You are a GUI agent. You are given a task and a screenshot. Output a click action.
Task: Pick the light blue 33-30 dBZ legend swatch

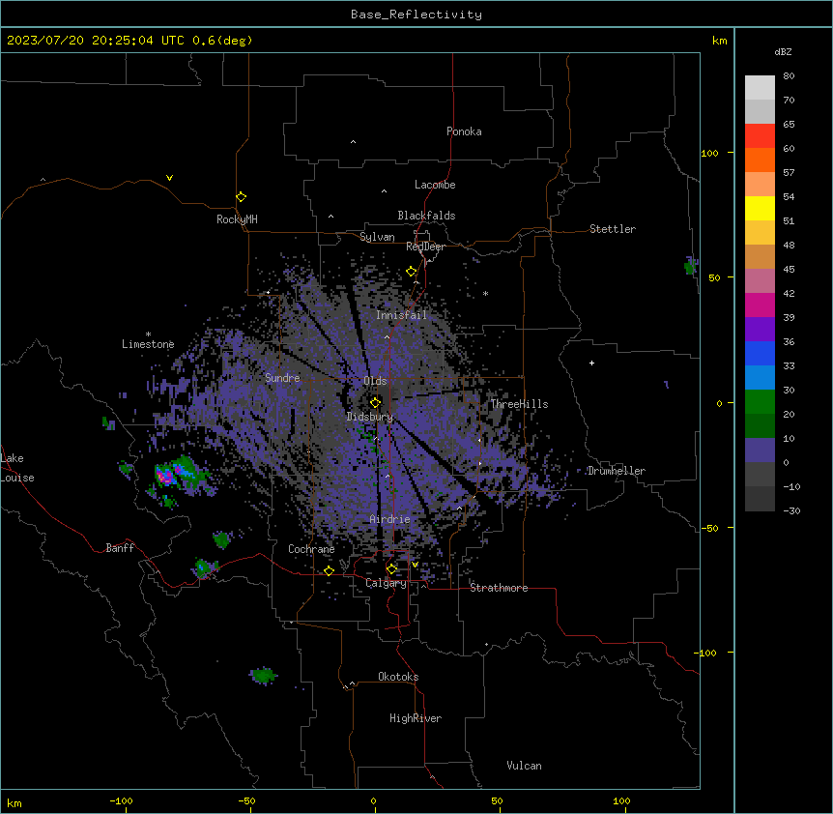pos(760,377)
